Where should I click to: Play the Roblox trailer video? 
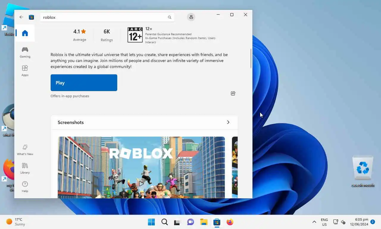(141, 183)
